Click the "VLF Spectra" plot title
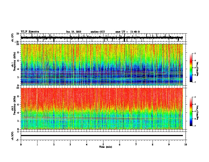The image size is (209, 162). [30, 32]
